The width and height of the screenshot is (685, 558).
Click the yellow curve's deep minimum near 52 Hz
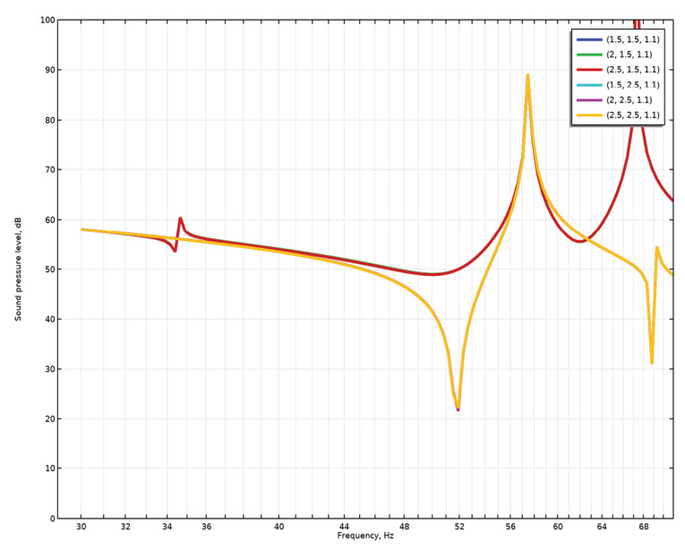tap(458, 408)
